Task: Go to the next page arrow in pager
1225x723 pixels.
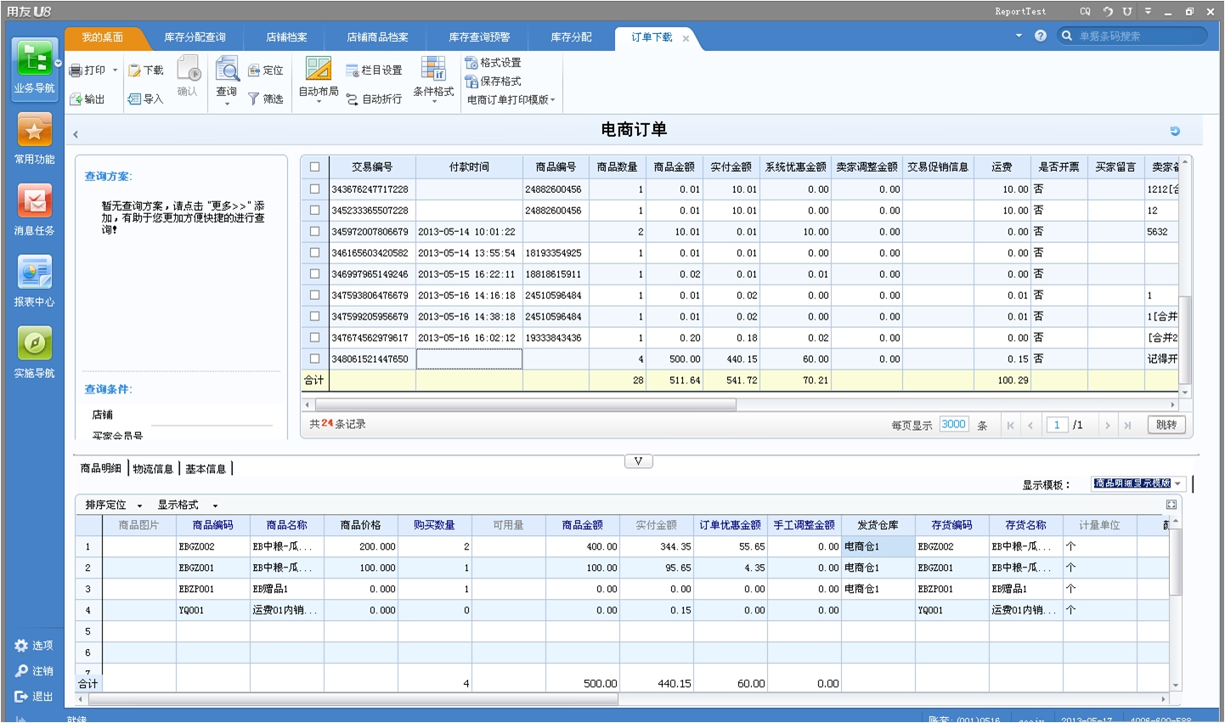Action: point(1108,426)
